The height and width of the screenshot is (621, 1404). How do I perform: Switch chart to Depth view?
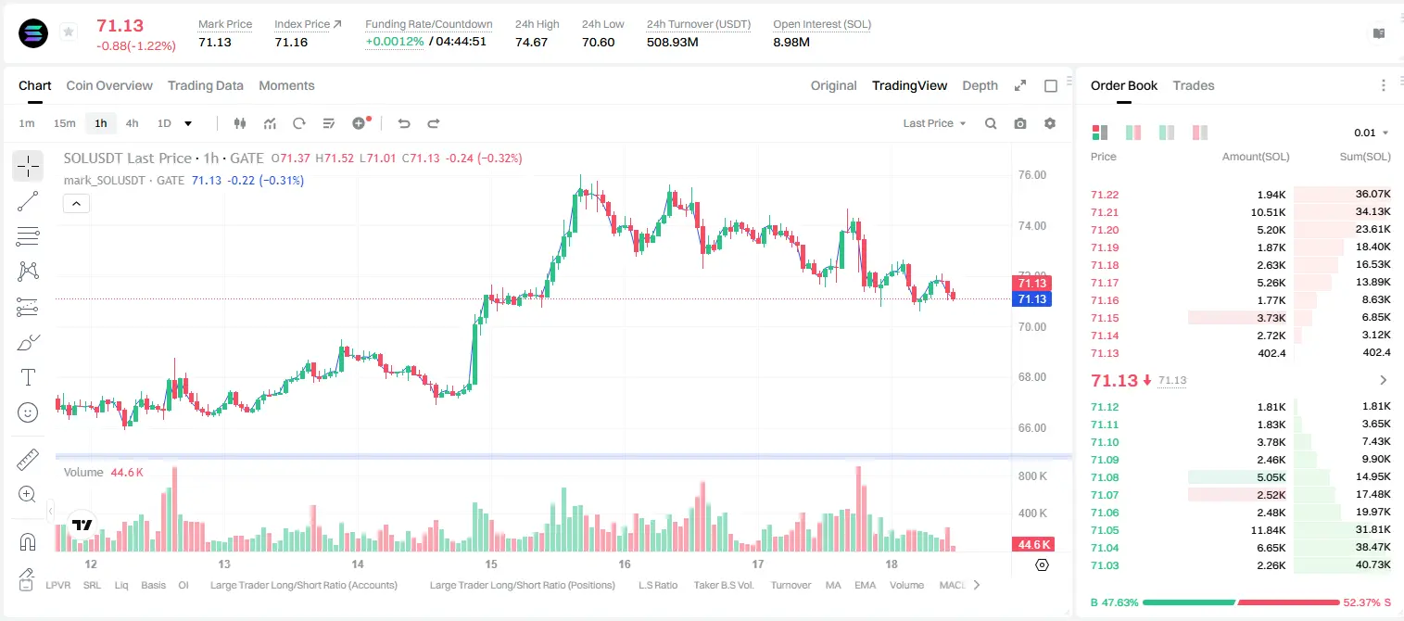(980, 85)
